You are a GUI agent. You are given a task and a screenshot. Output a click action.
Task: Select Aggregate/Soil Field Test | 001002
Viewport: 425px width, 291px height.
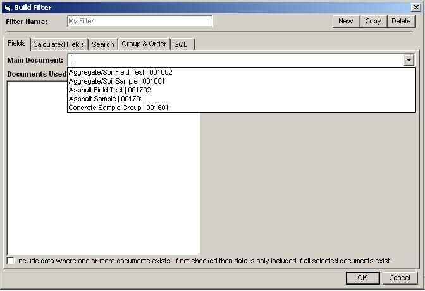click(120, 72)
